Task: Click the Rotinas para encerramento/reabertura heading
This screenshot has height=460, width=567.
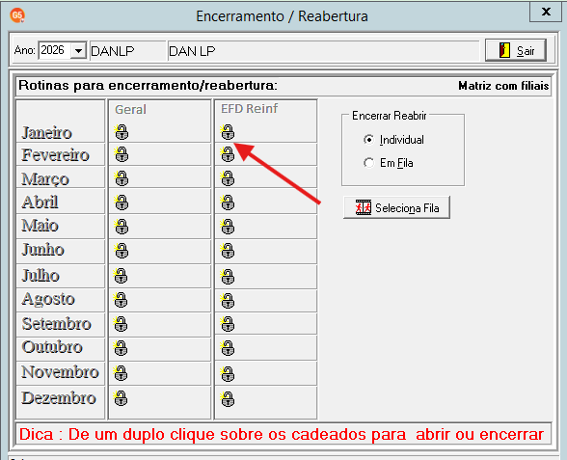Action: point(148,85)
